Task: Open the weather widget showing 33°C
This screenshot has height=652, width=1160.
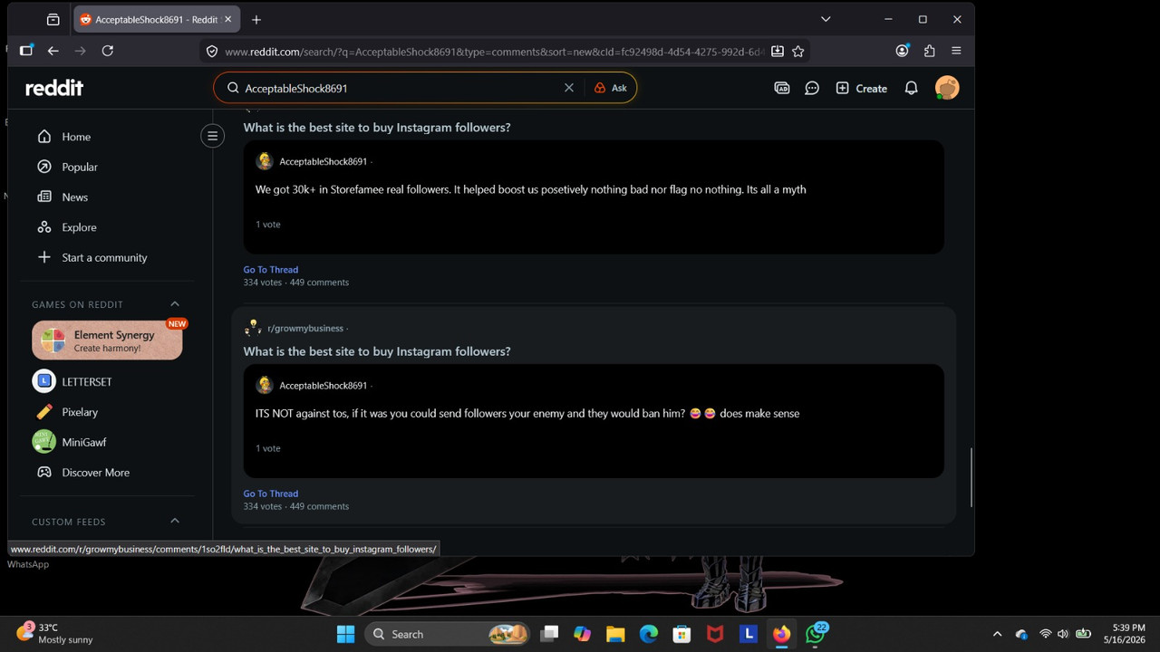Action: pos(54,634)
